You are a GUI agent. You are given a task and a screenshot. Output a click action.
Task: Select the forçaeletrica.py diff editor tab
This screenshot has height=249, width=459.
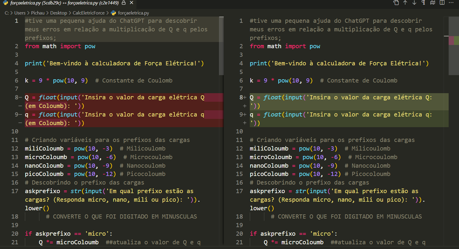tap(64, 3)
